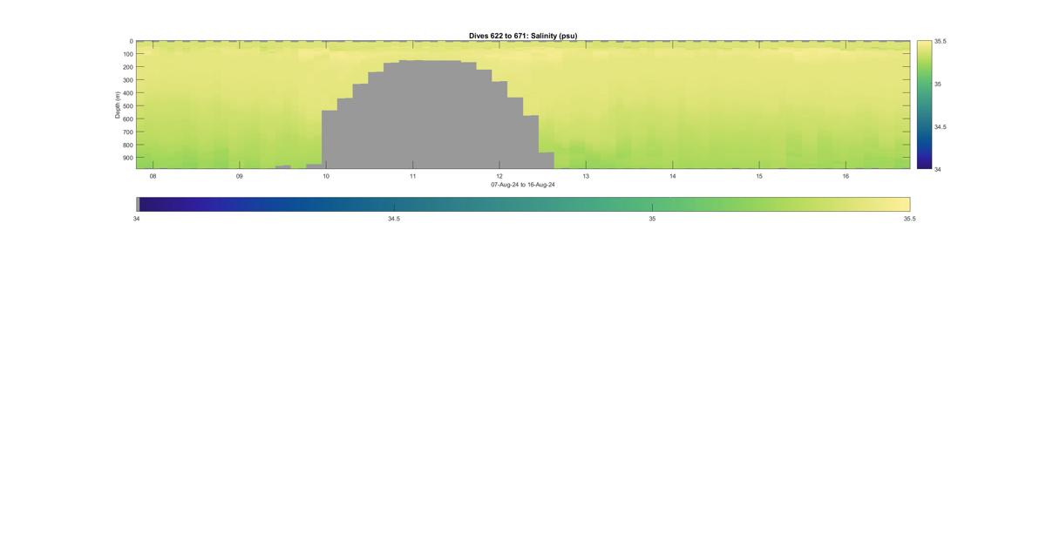This screenshot has width=1046, height=542.
Task: Click the '07-Aug-24 to 16-Aug-24' x-axis label
Action: [x=523, y=185]
